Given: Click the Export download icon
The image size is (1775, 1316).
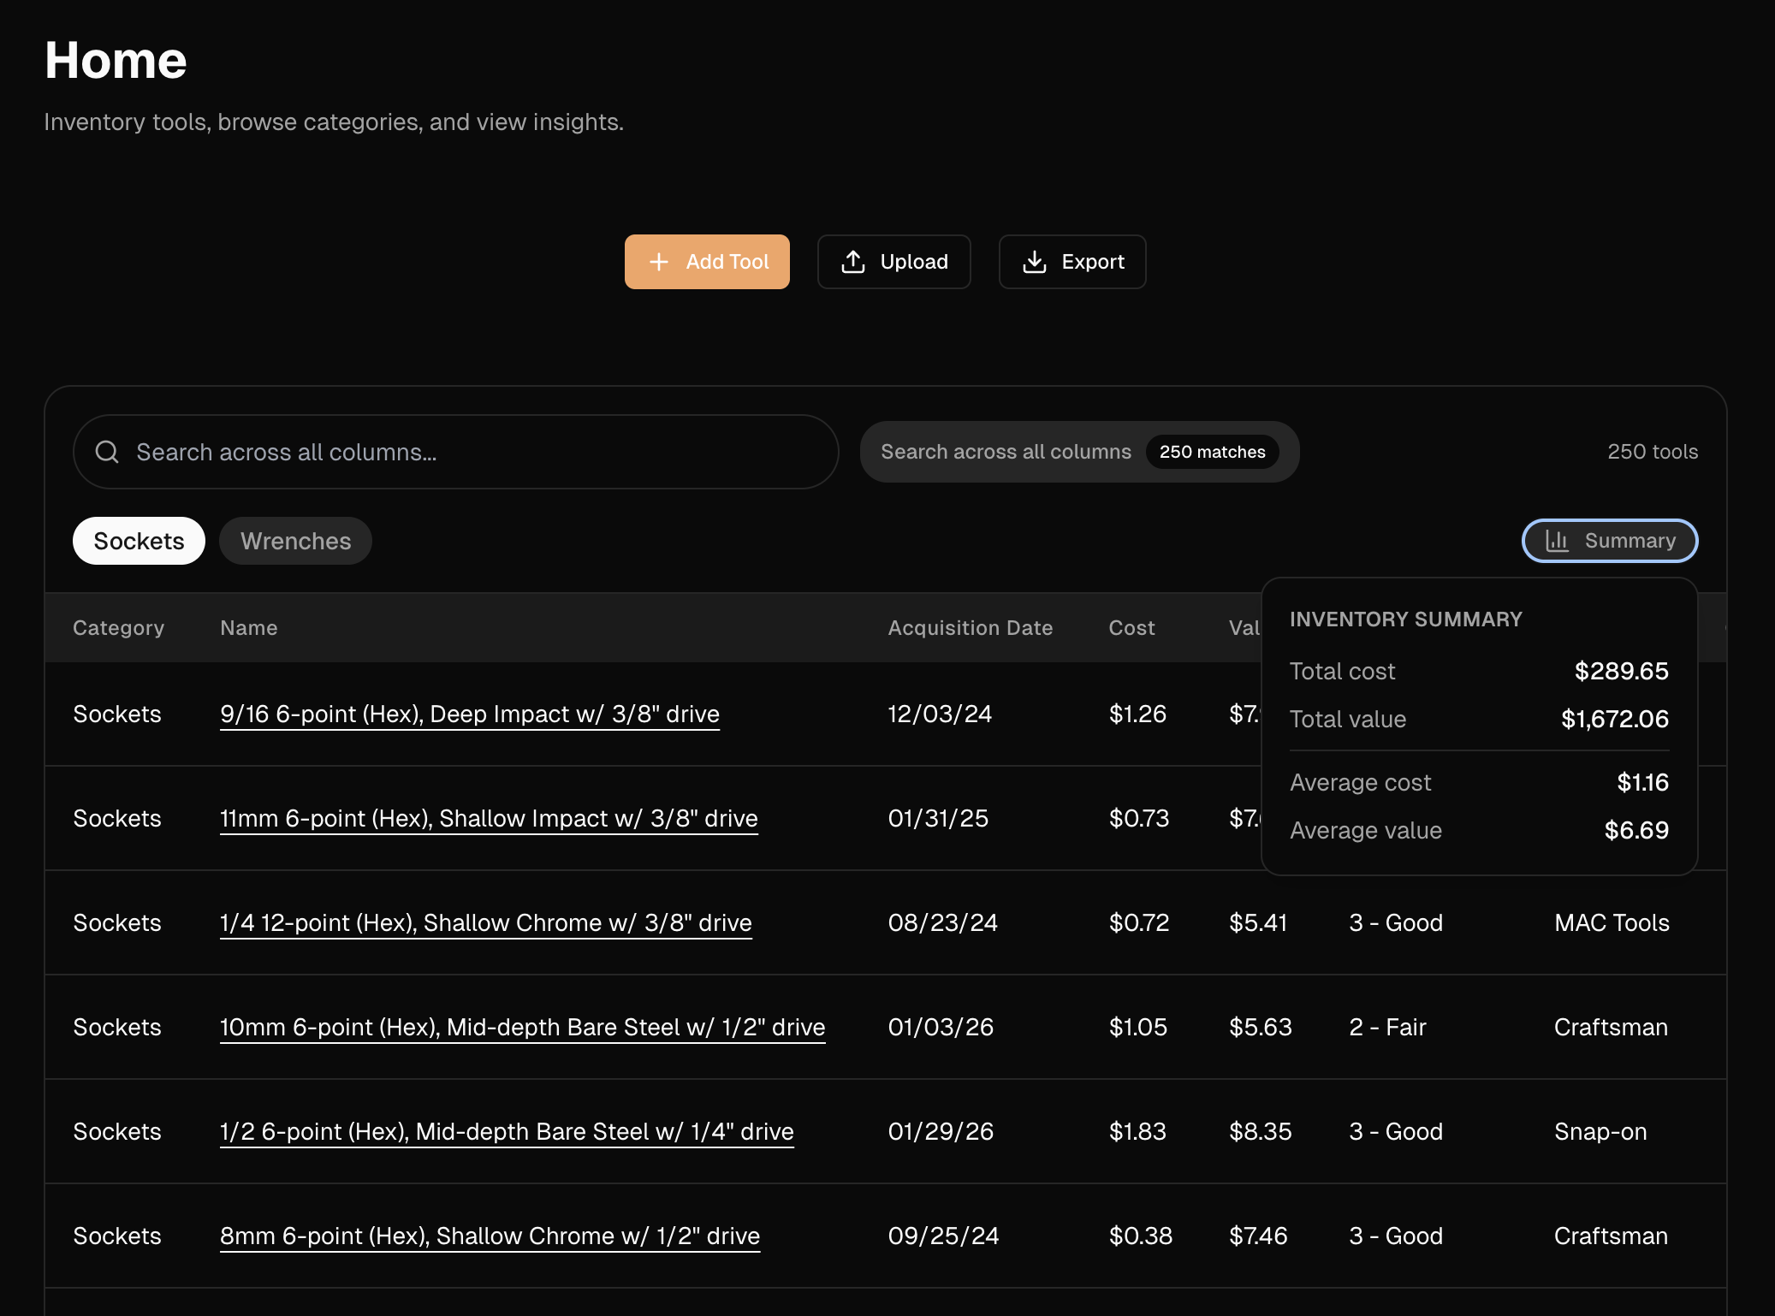Looking at the screenshot, I should 1035,262.
